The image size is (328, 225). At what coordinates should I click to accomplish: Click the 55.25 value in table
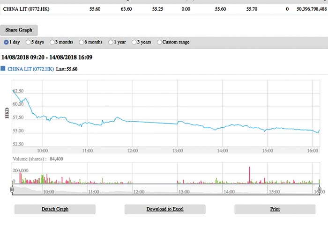(x=157, y=9)
